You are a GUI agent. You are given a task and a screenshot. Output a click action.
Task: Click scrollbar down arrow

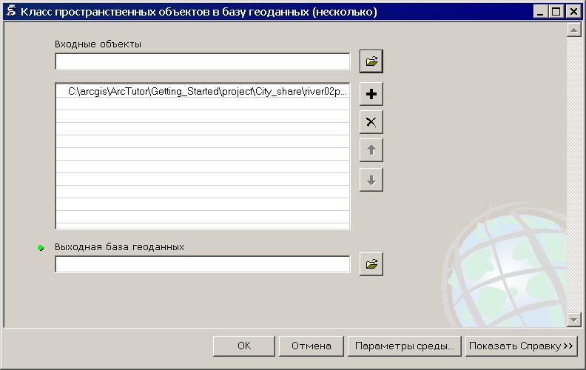click(x=573, y=320)
